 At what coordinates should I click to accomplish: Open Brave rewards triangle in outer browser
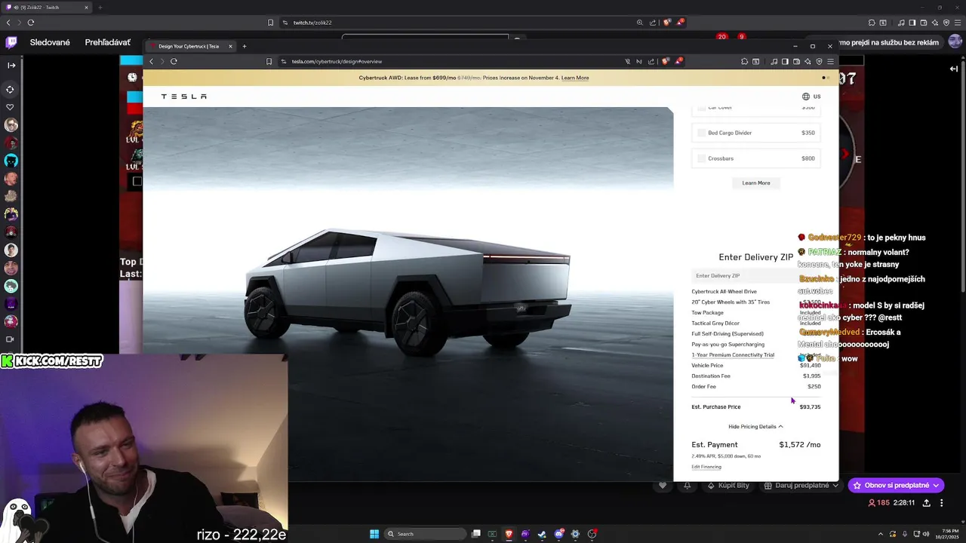pyautogui.click(x=680, y=23)
